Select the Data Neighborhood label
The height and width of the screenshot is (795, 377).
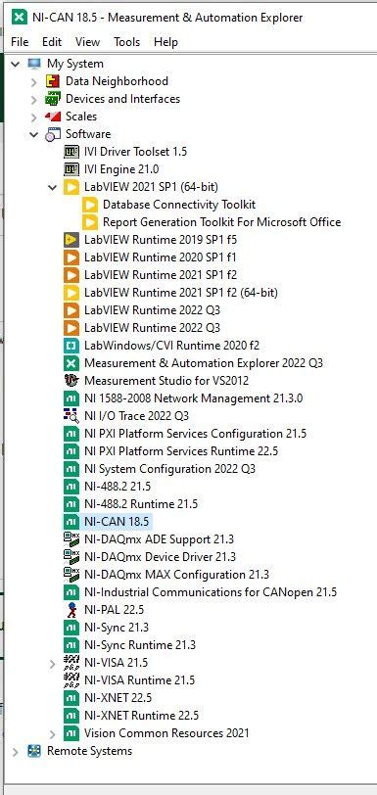tap(117, 81)
